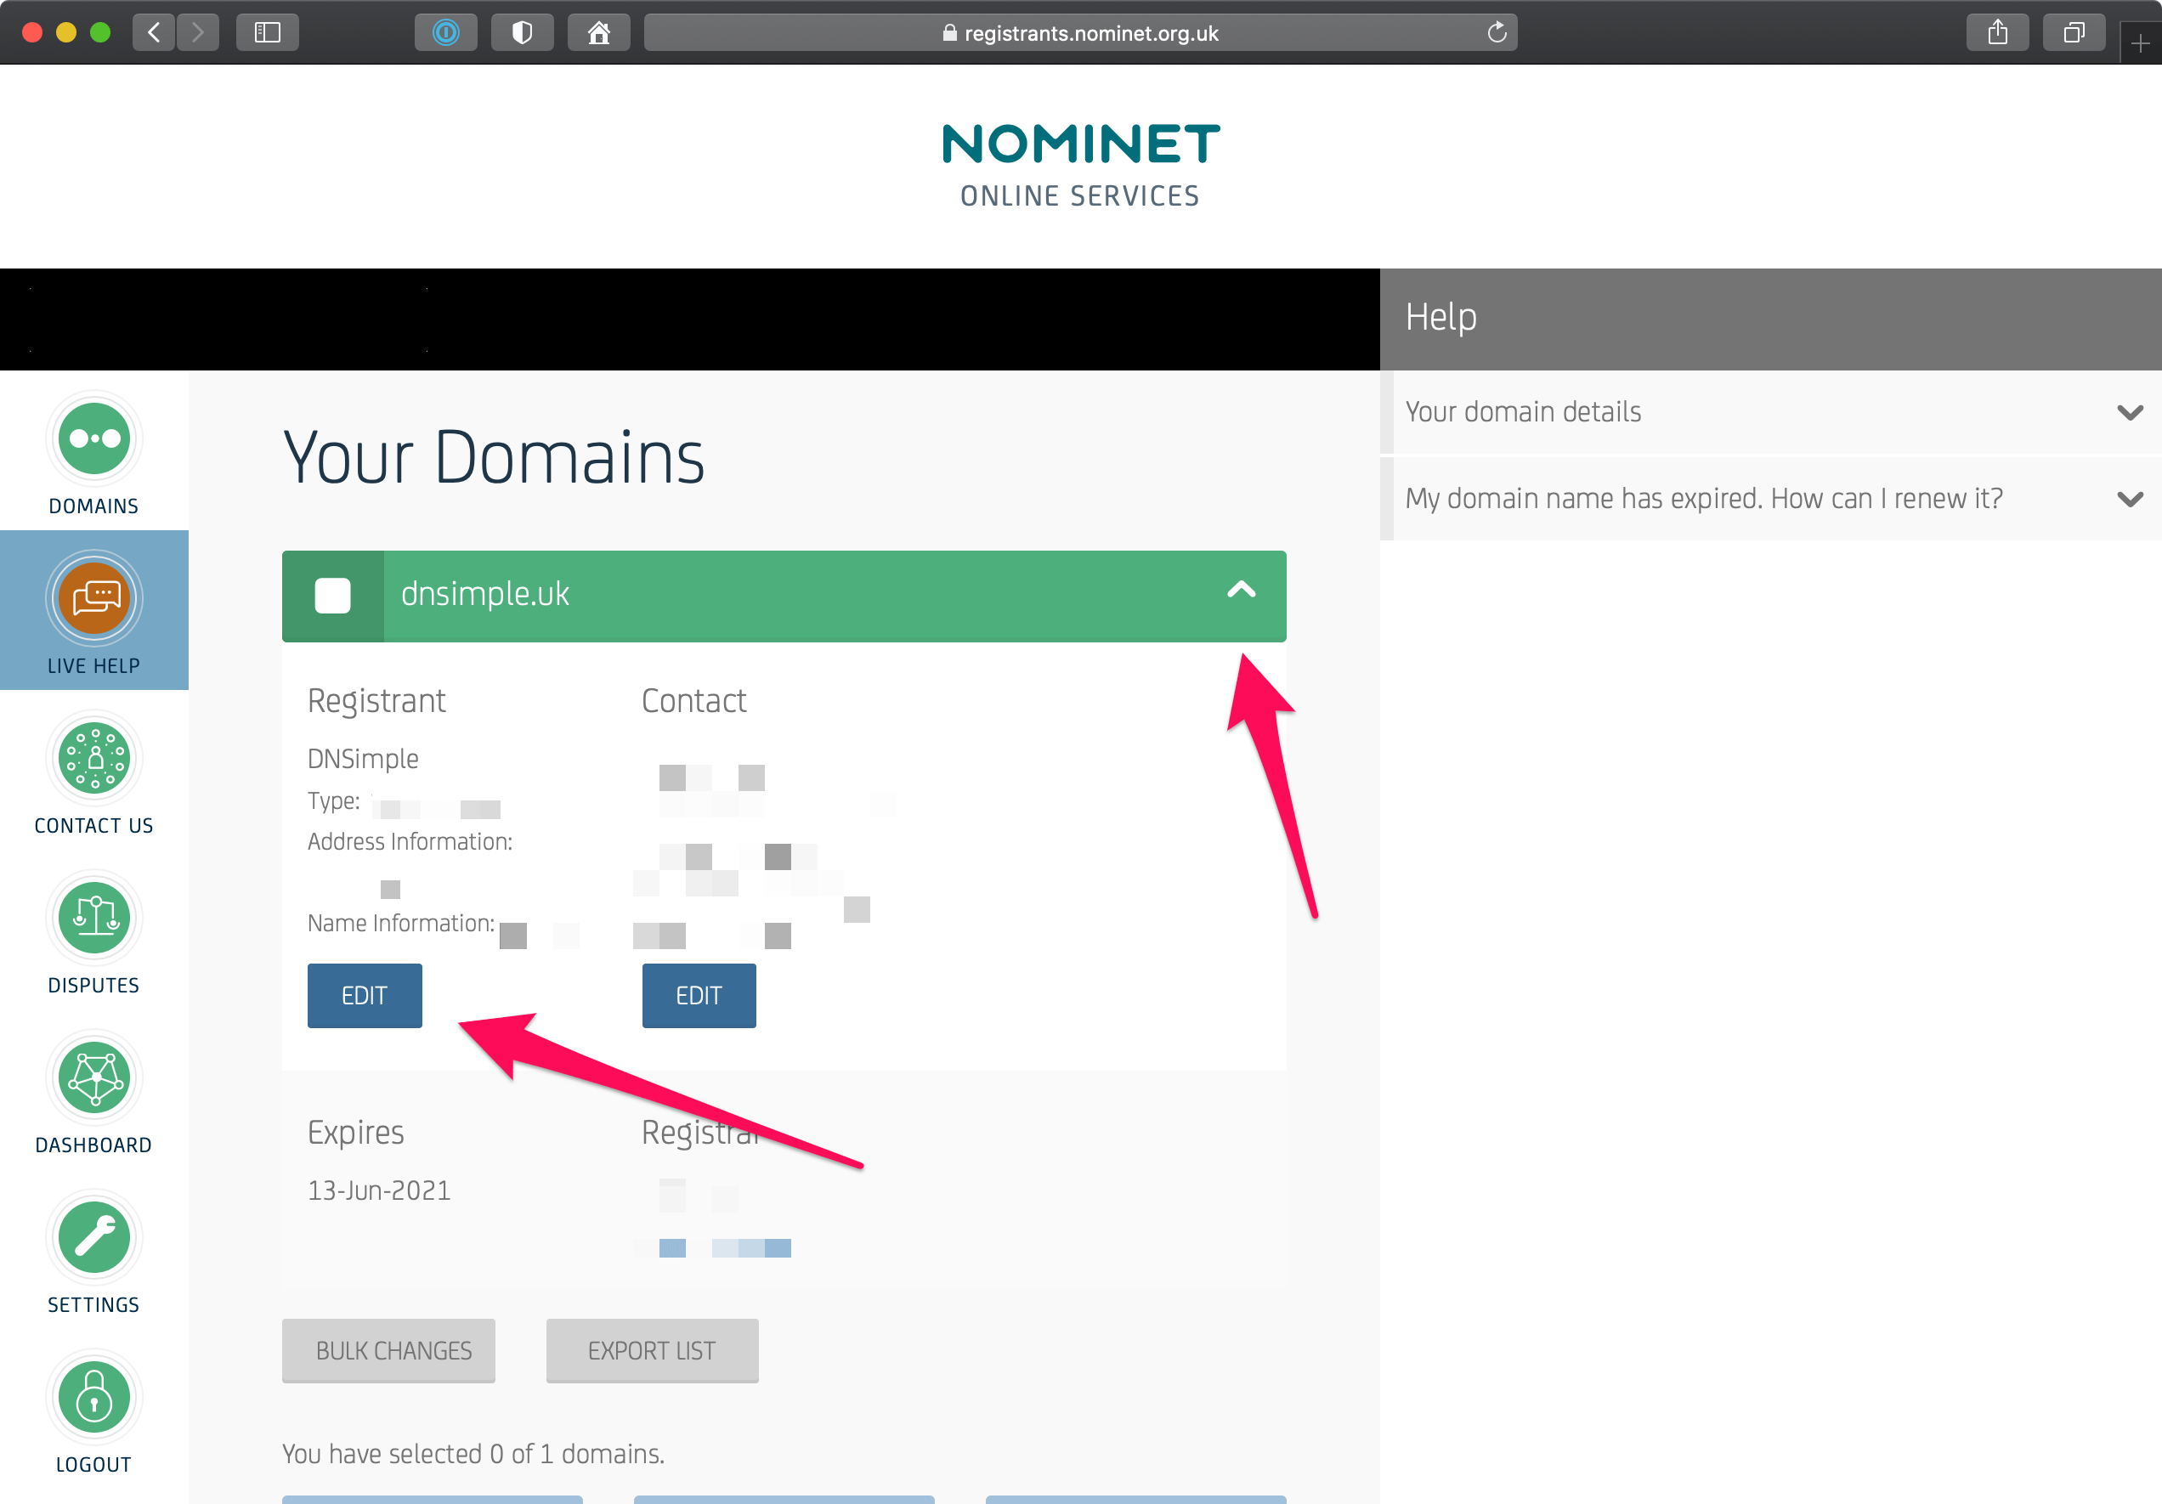Open the Domains section icon
The height and width of the screenshot is (1504, 2162).
[x=93, y=438]
